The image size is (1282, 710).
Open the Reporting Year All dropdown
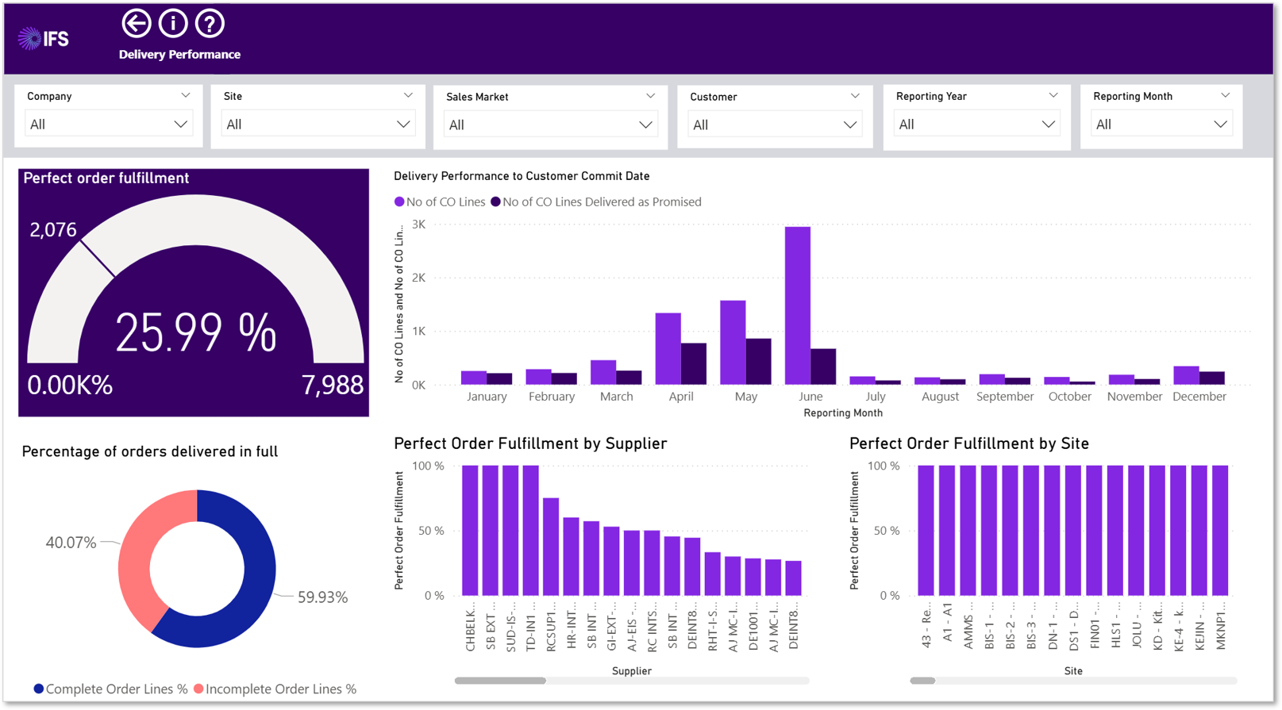point(977,125)
